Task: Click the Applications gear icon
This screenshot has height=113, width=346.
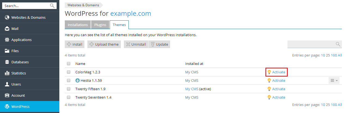Action: (7, 40)
